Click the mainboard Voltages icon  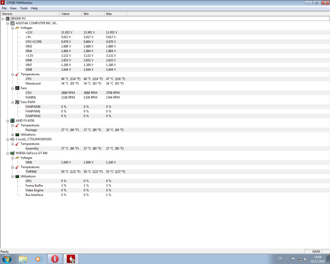coord(17,28)
